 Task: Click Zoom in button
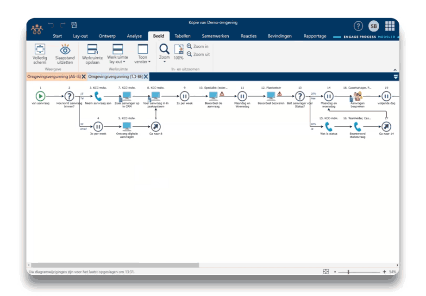(x=198, y=46)
